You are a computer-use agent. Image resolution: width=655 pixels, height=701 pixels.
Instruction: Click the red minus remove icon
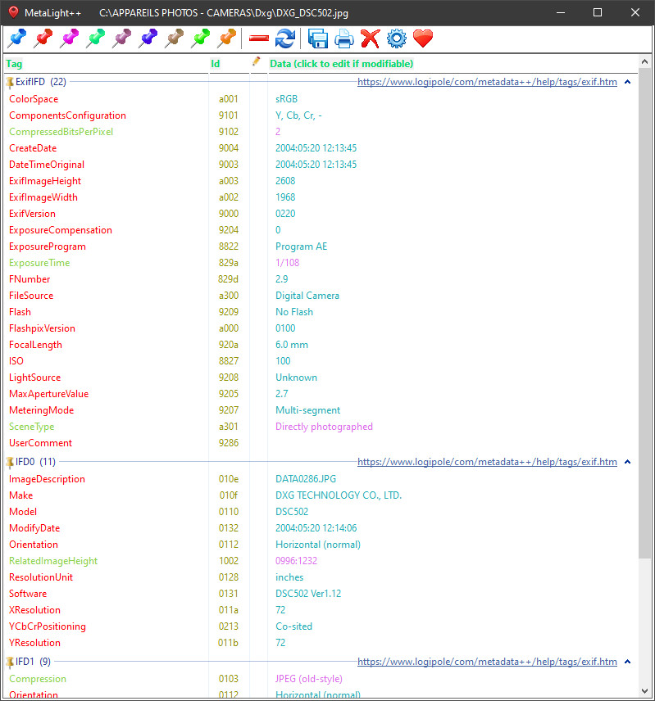(x=258, y=38)
